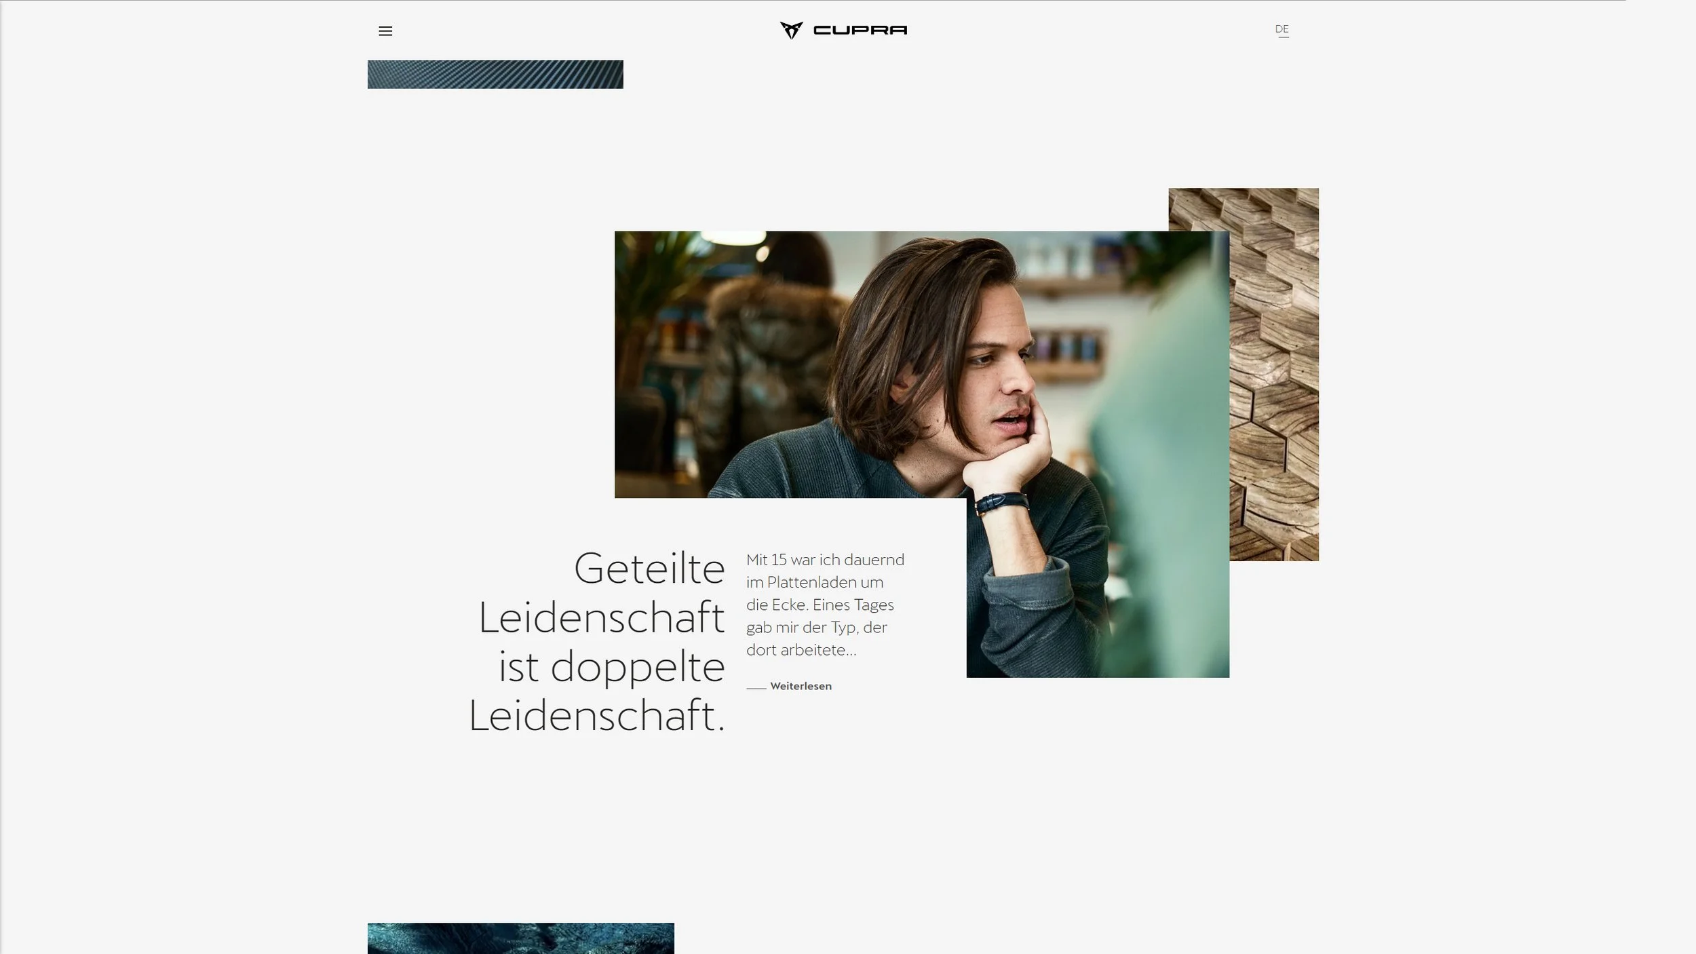Screen dimensions: 1696x954
Task: Click the headline line 'ist doppelte'
Action: pos(611,667)
